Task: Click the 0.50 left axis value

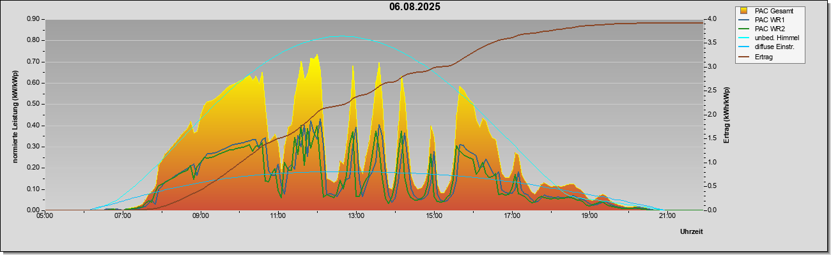Action: click(x=34, y=104)
